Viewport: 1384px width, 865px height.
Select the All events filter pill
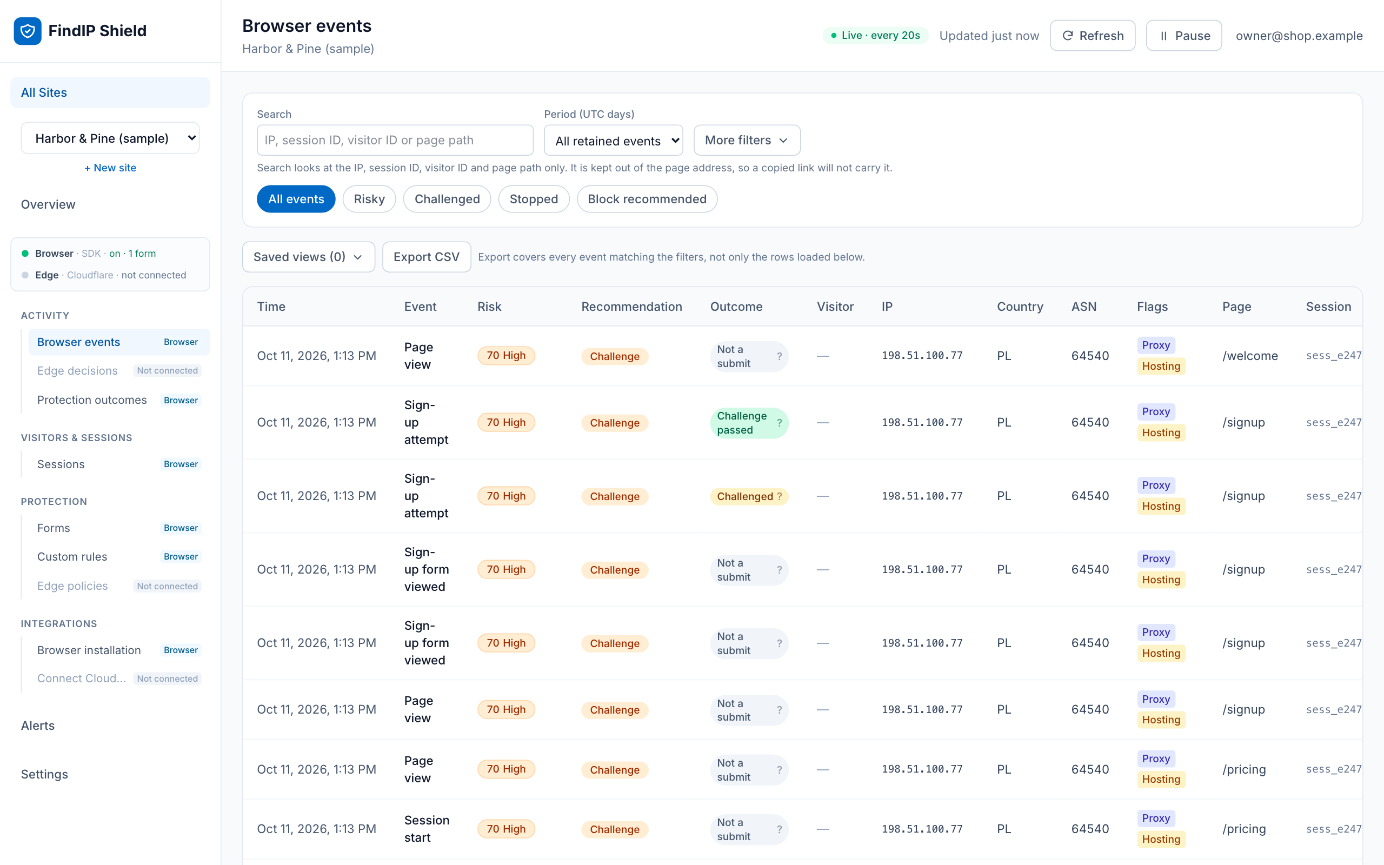point(296,199)
